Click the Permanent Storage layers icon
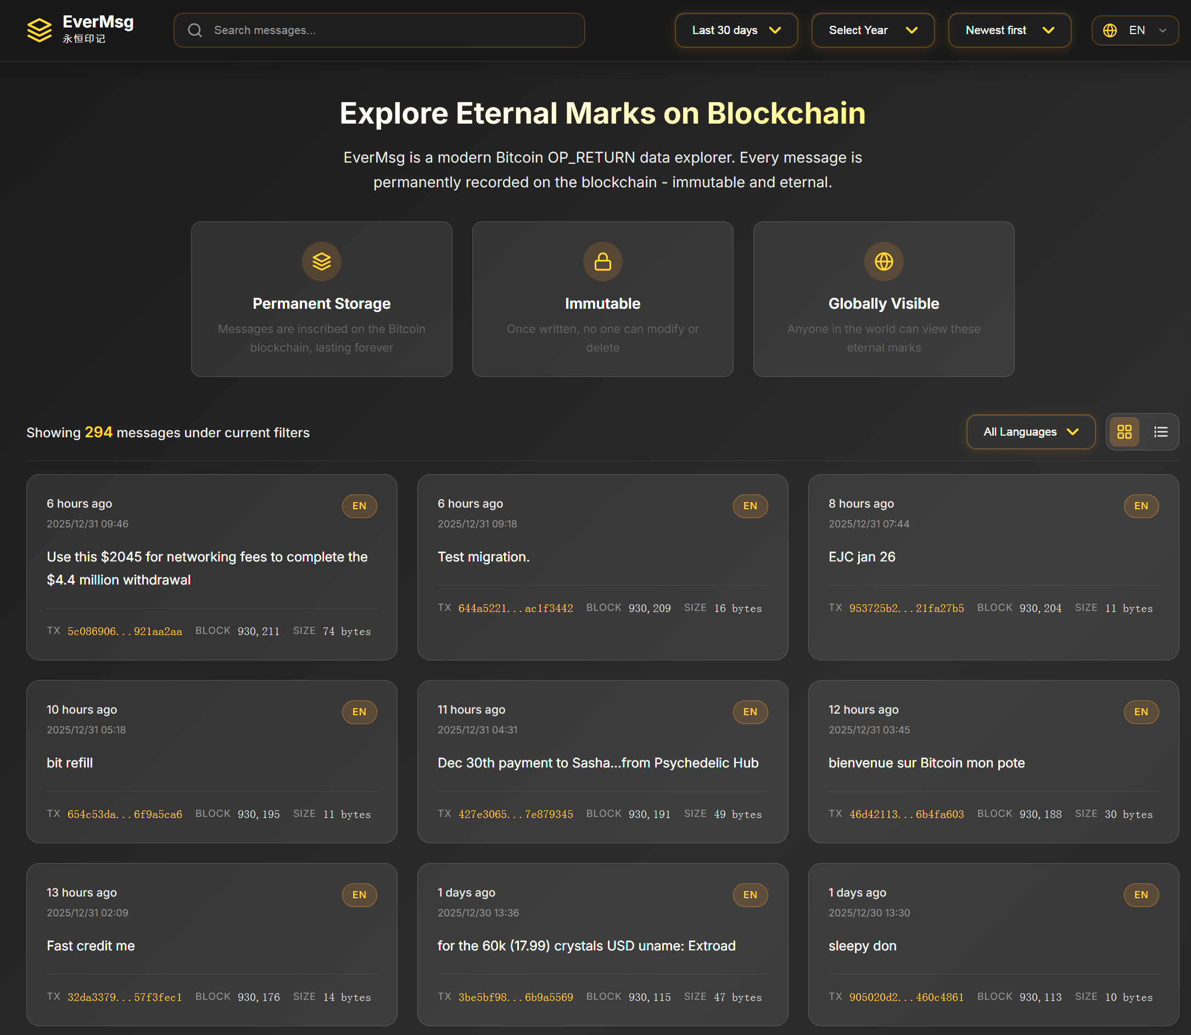The image size is (1191, 1035). pyautogui.click(x=322, y=261)
